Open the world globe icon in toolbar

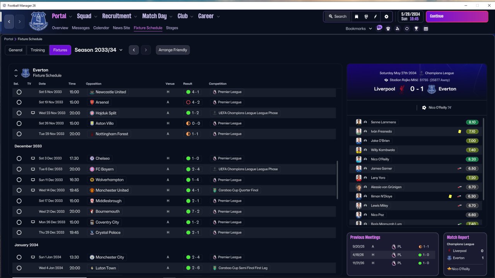366,17
